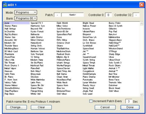Click the patch list scroll down arrow
Image resolution: width=146 pixels, height=114 pixels.
(141, 95)
